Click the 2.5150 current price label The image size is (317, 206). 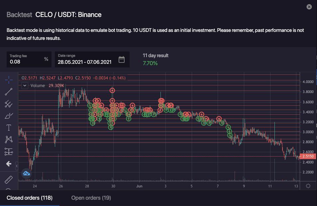308,156
